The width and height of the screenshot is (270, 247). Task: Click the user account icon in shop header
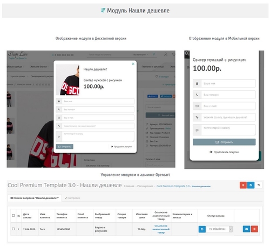165,54
